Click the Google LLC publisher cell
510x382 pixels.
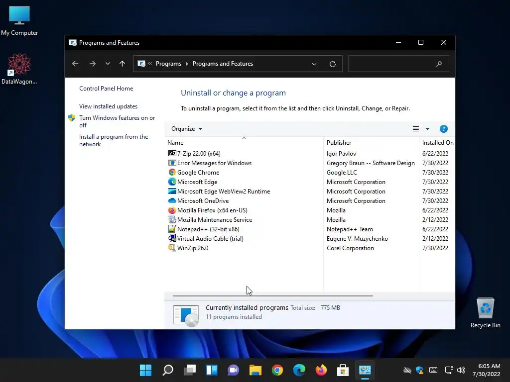(x=342, y=172)
